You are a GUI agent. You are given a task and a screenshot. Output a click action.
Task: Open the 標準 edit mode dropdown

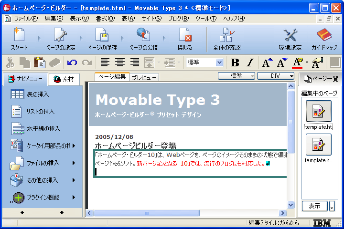[x=236, y=76]
